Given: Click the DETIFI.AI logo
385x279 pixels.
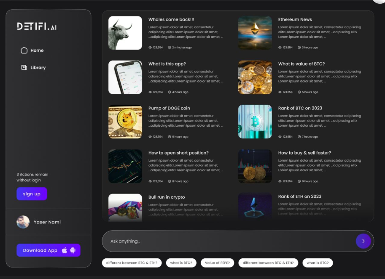Looking at the screenshot, I should [x=37, y=27].
